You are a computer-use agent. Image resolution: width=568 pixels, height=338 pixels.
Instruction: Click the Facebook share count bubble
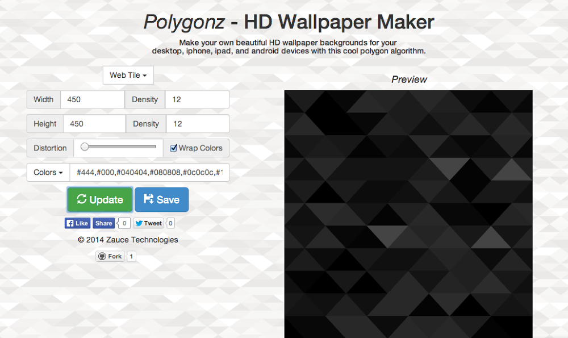124,223
